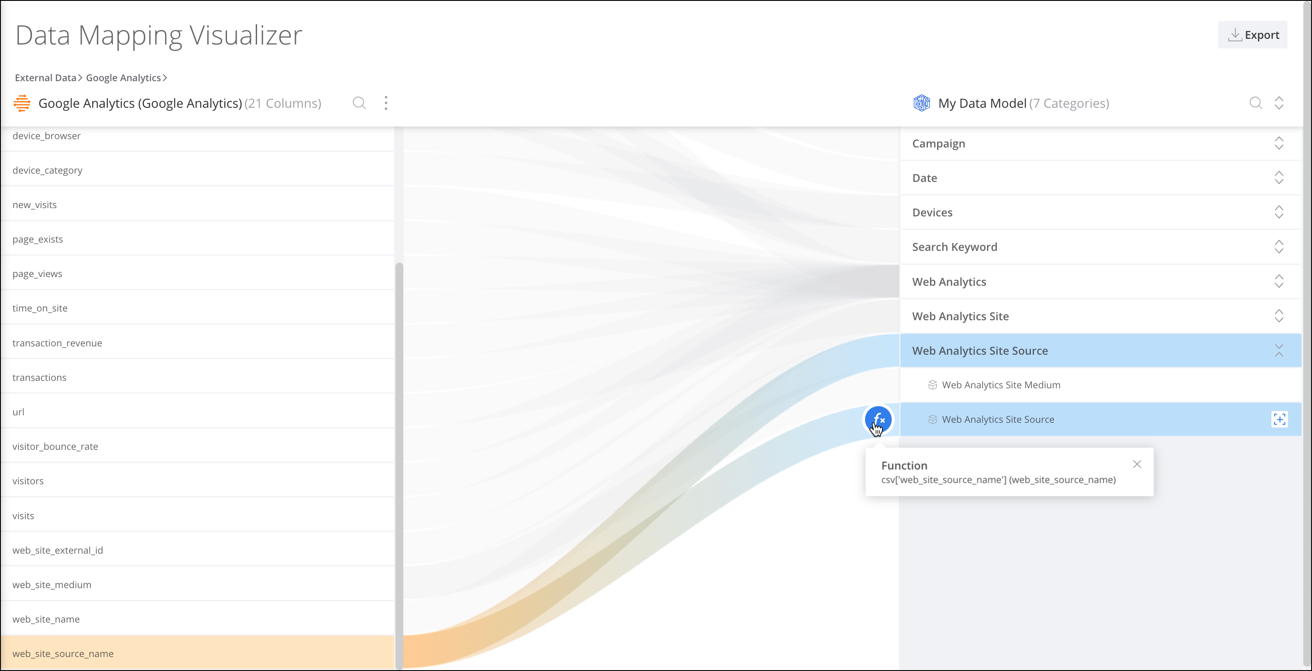
Task: Select the web_site_name column
Action: click(x=198, y=619)
